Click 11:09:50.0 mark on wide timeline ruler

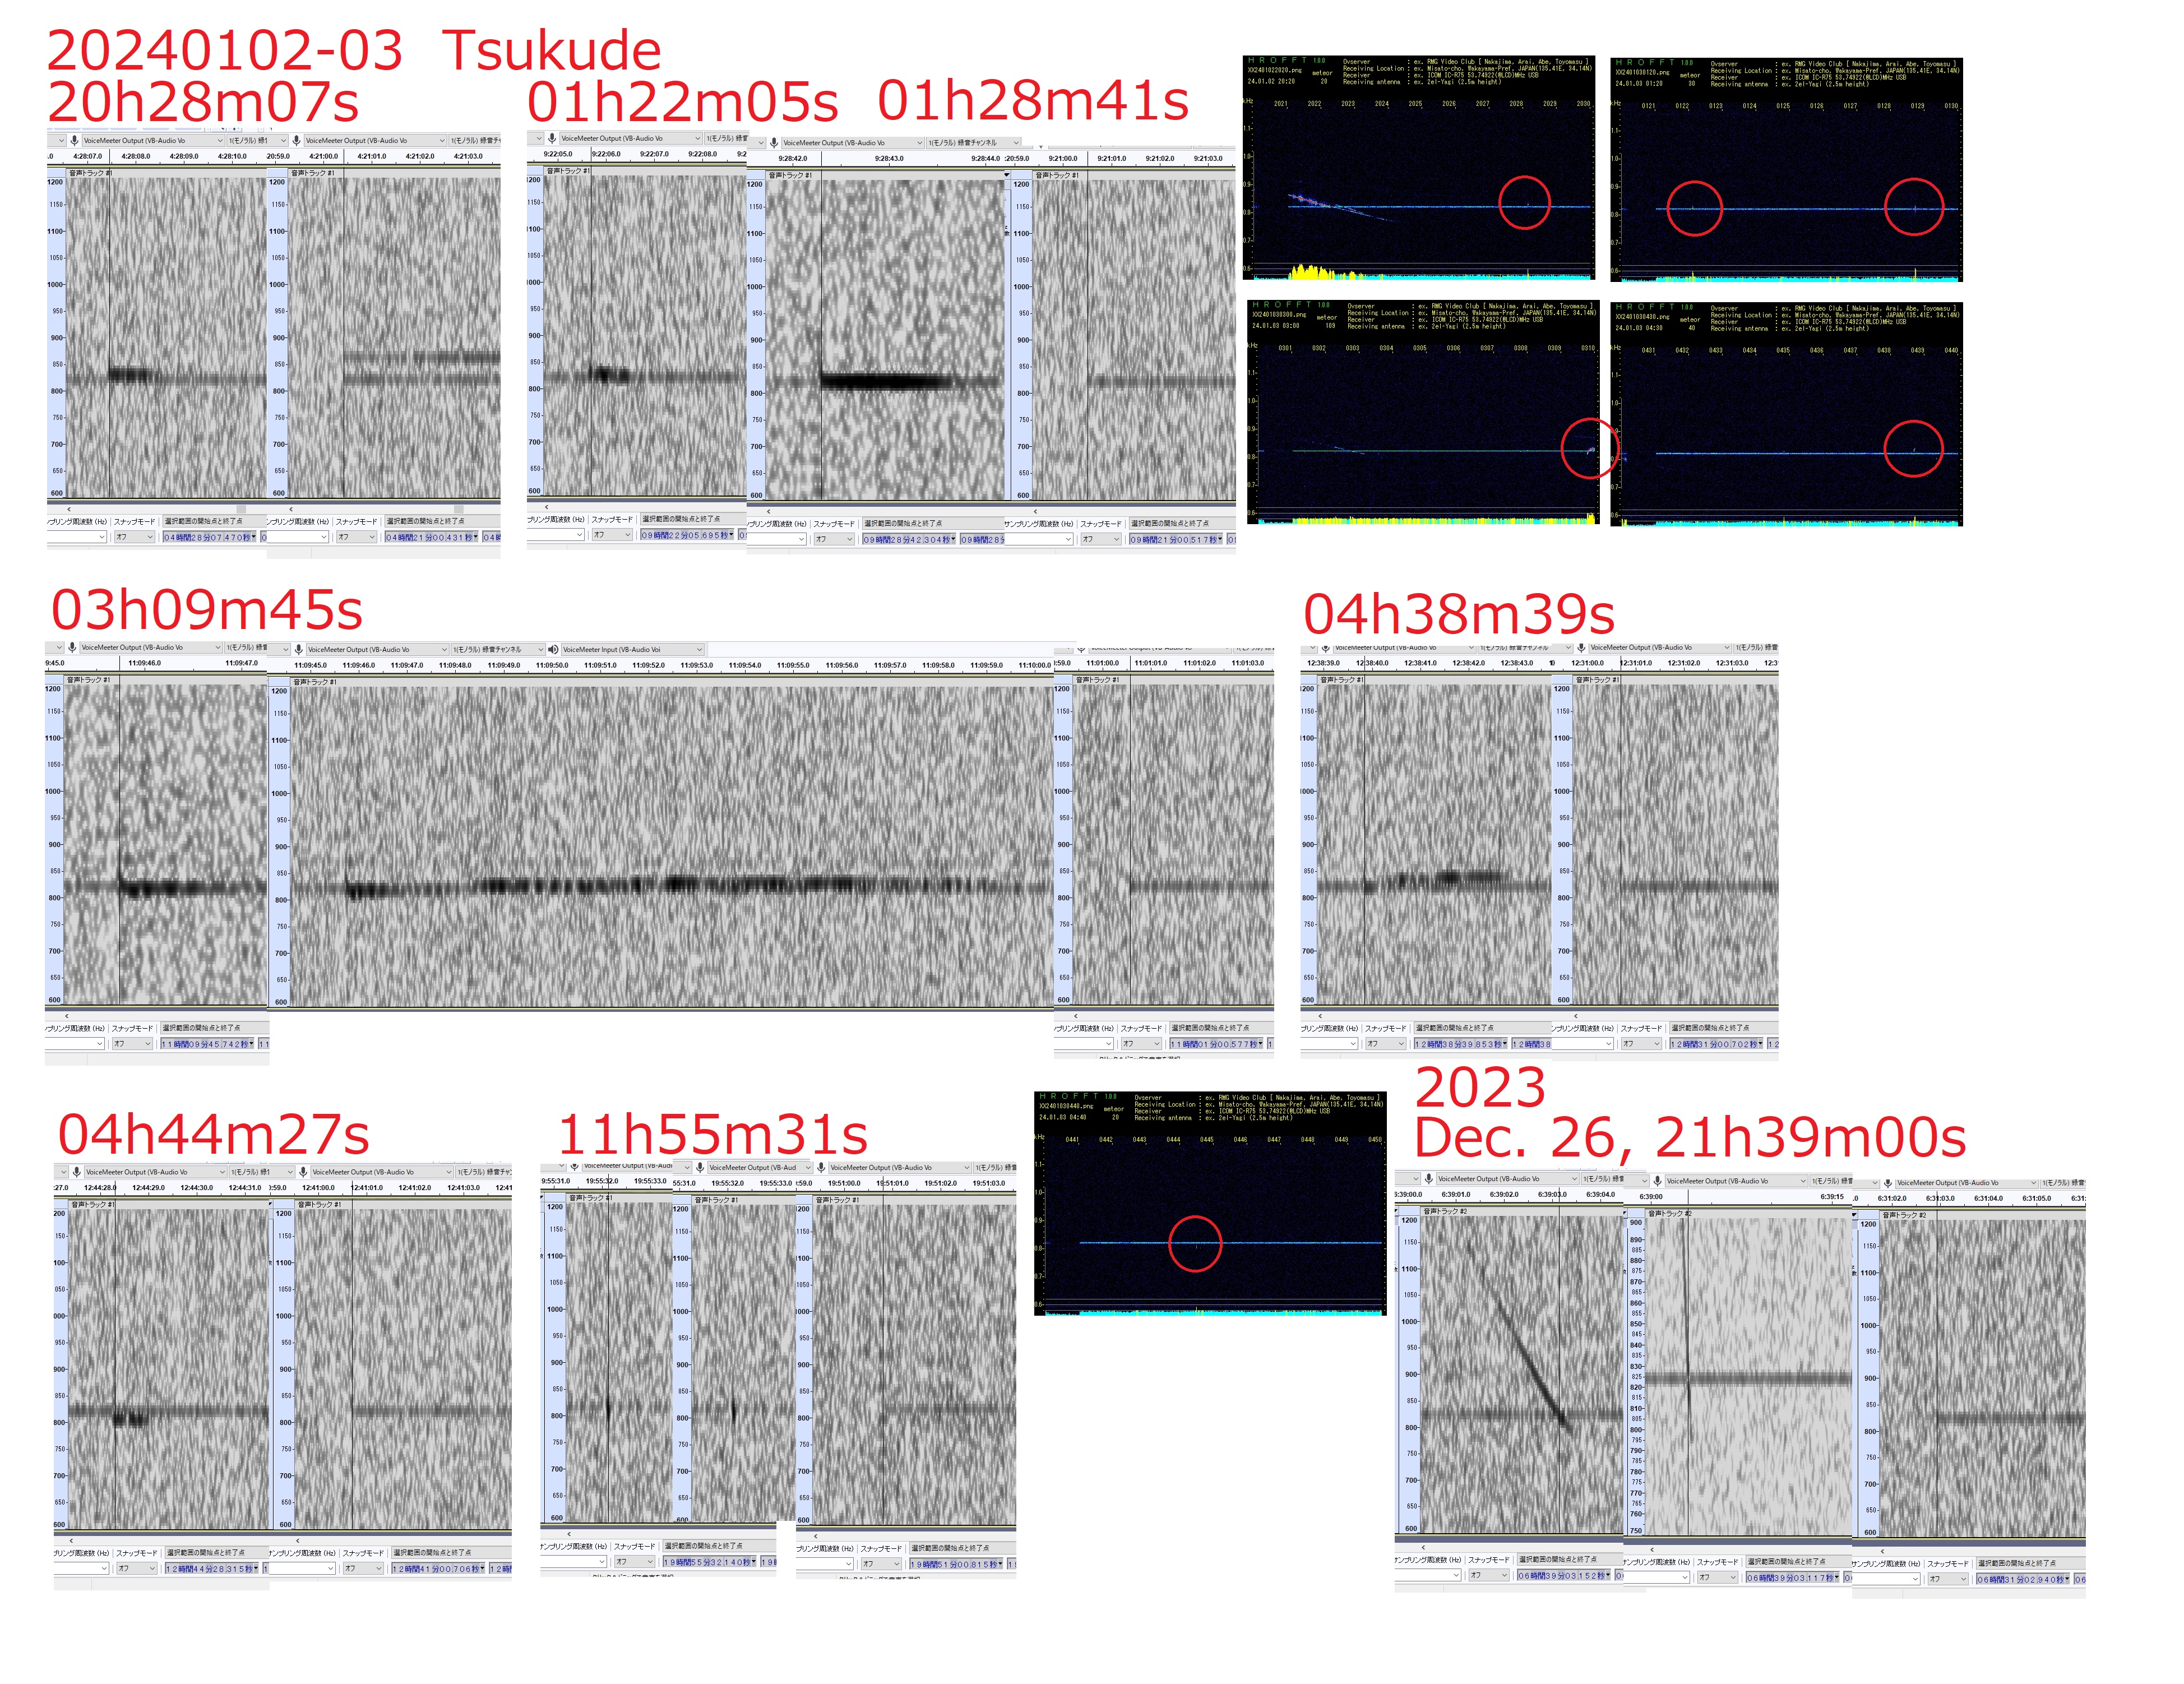[x=552, y=665]
